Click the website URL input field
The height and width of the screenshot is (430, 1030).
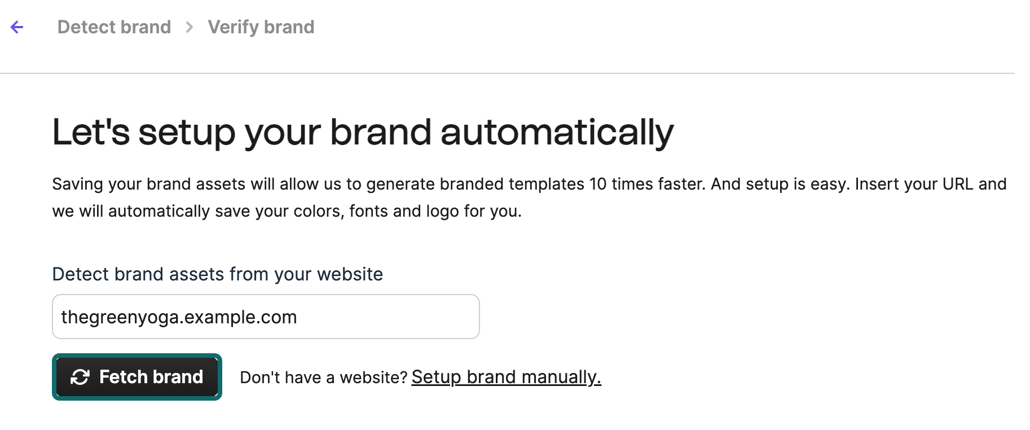point(265,317)
